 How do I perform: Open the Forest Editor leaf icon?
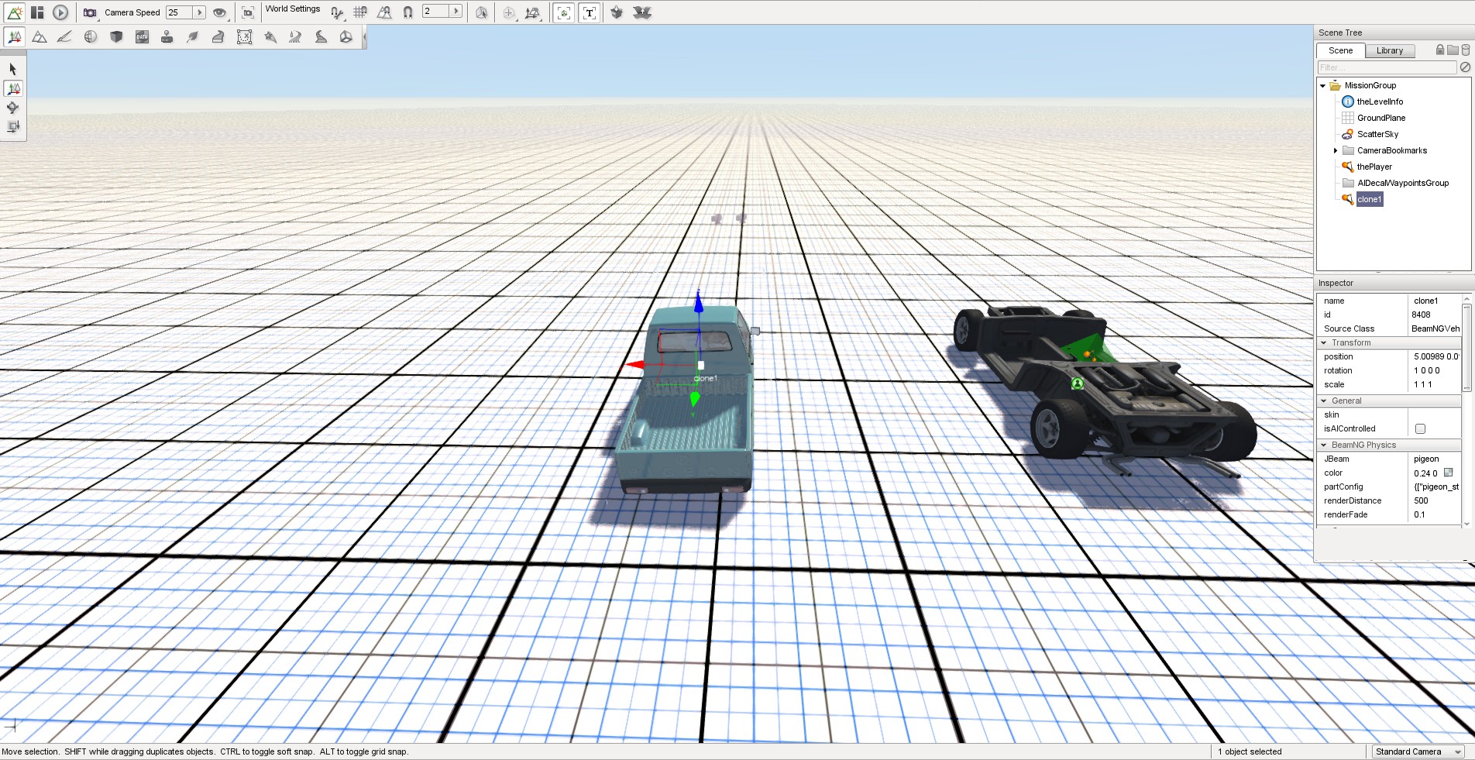(x=193, y=37)
